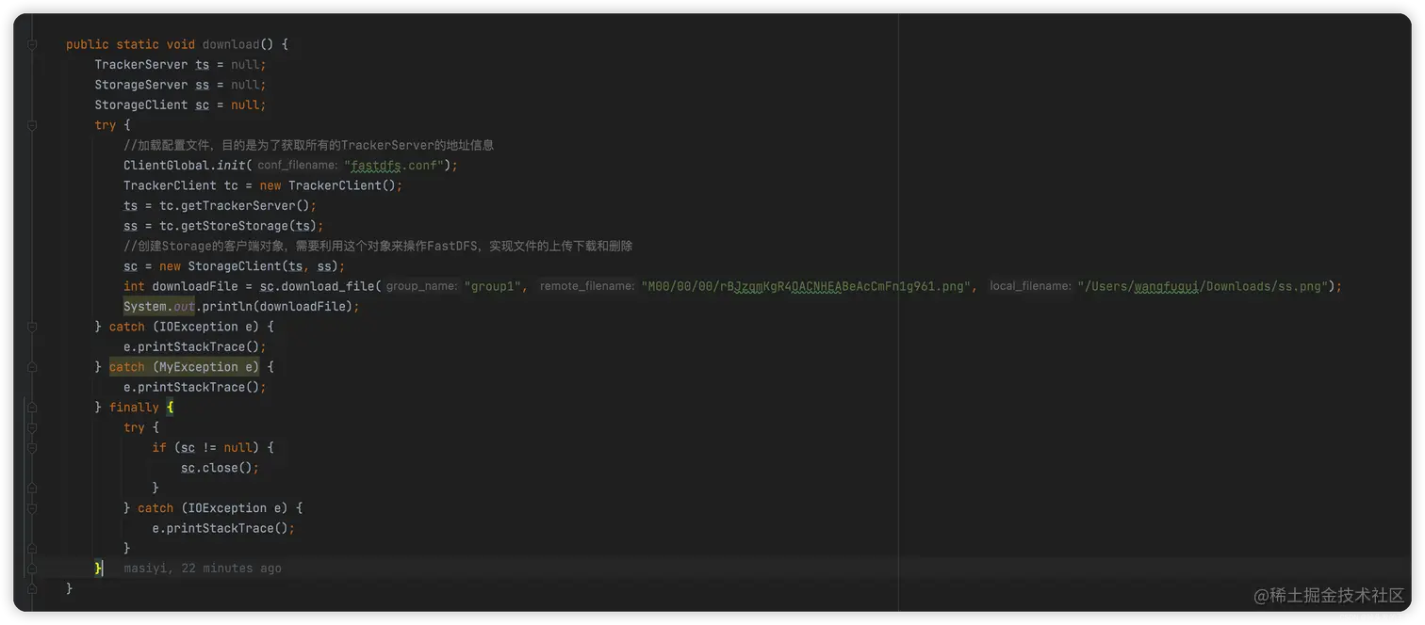Click e.printStackTrace() in the finally block
The width and height of the screenshot is (1425, 625).
(x=223, y=528)
